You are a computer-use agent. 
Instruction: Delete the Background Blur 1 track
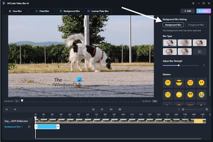click(x=29, y=126)
